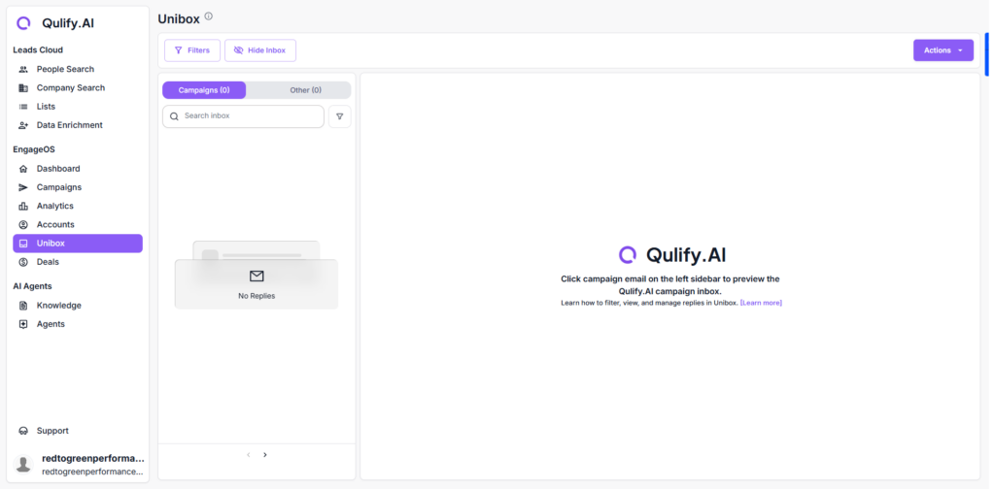Switch to Other (0) tab
995x489 pixels.
305,90
